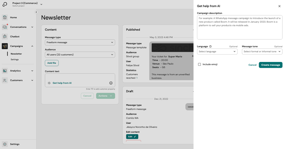Open the Select language dropdown

pos(217,51)
